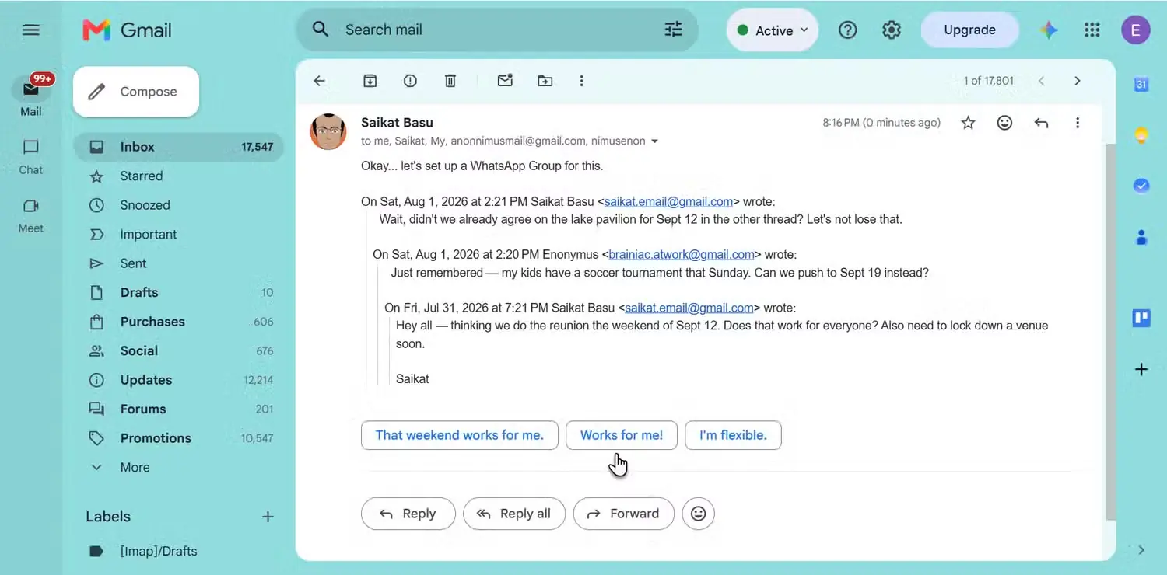Open Contacts side panel
This screenshot has height=575, width=1167.
1141,237
